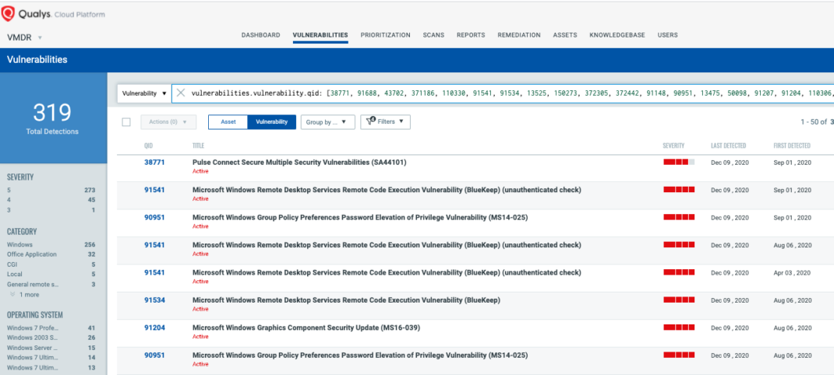This screenshot has height=375, width=834.
Task: Click inside the QID search query field
Action: coord(499,93)
